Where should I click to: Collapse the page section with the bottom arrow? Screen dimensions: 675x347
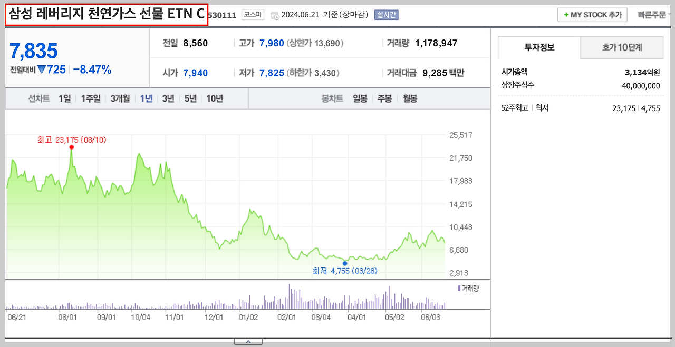tap(248, 341)
